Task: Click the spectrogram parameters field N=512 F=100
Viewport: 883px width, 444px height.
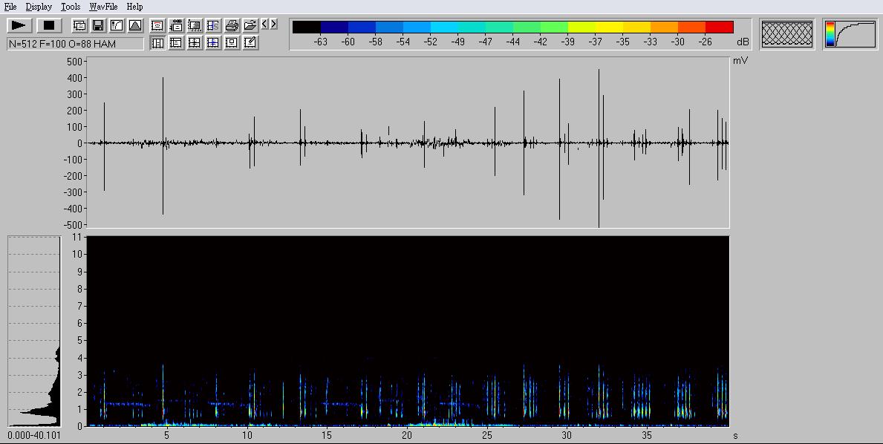Action: pos(75,44)
